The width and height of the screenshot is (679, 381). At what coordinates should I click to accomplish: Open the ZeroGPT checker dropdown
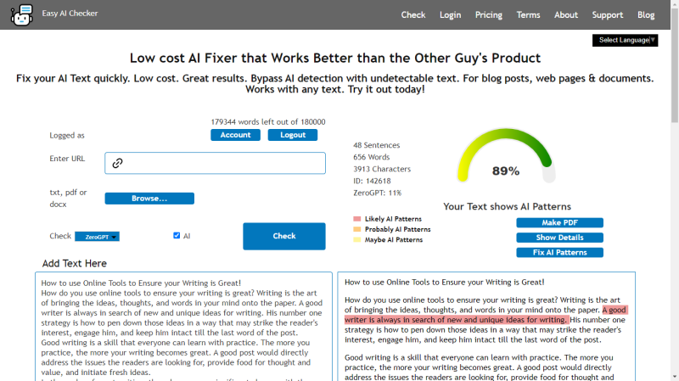97,237
